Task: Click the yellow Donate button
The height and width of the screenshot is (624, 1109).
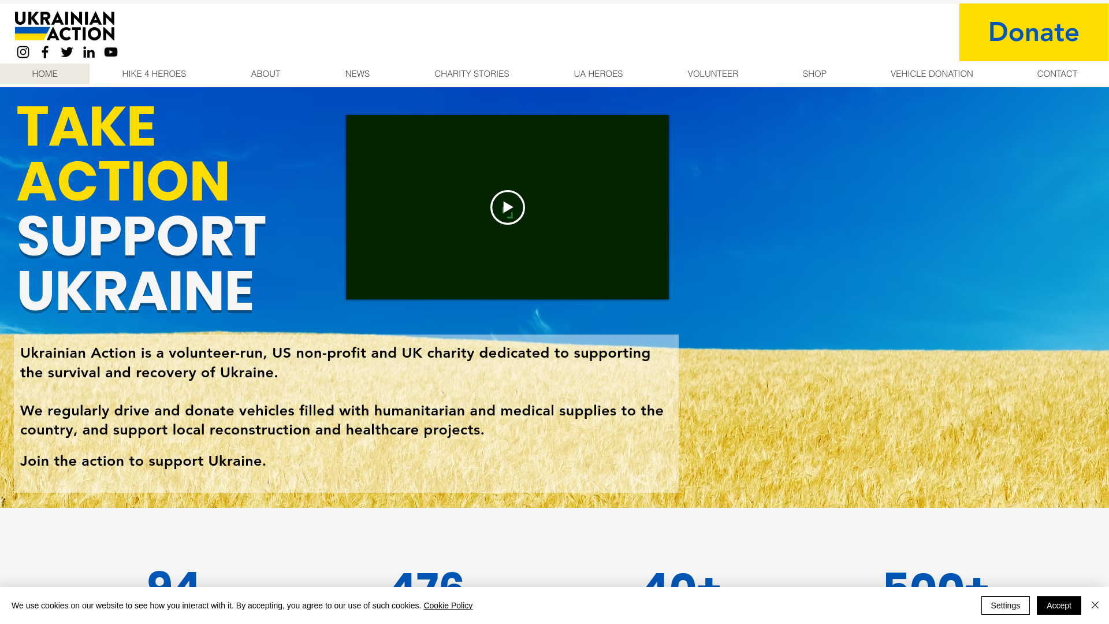Action: click(1034, 32)
